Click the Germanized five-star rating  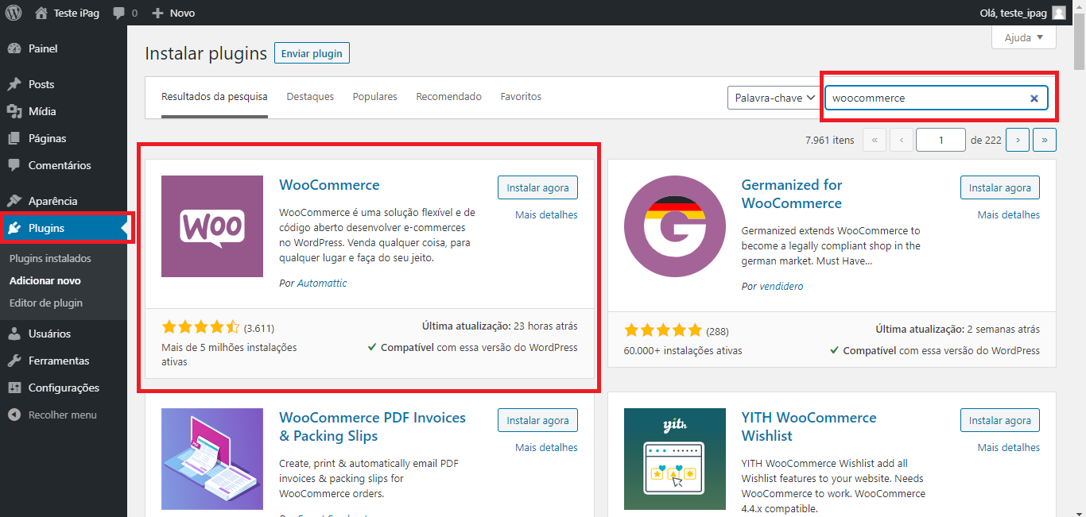click(663, 330)
